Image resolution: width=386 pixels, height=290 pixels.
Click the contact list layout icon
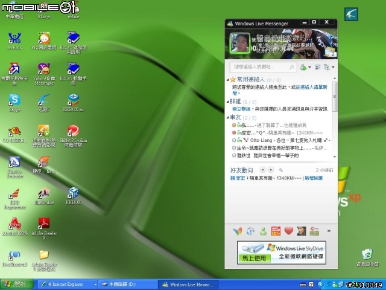pyautogui.click(x=317, y=67)
